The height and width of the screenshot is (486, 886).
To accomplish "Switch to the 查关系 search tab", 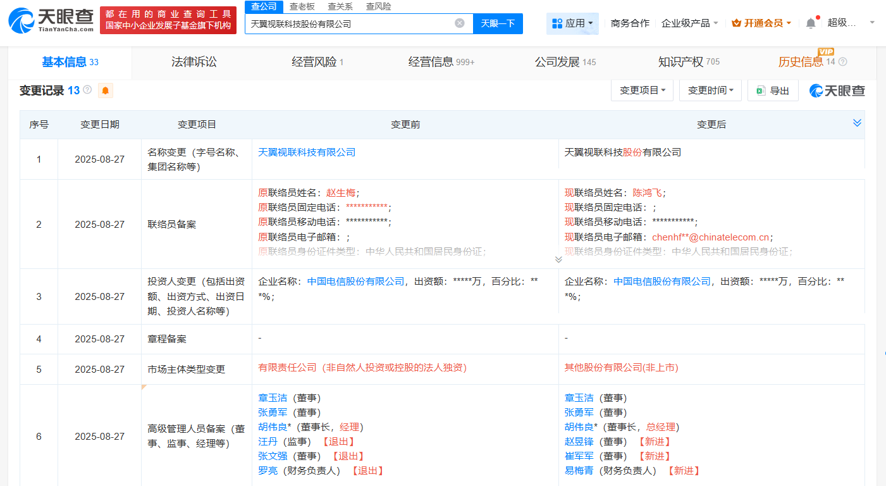I will (340, 6).
